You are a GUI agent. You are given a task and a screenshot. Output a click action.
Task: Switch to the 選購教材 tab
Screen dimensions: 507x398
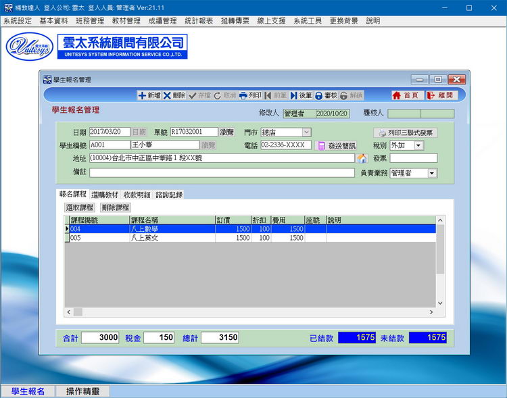click(105, 195)
